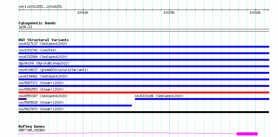Viewport: 278px width, 137px height.
Task: Select the short purple bar under nsv6550387
Action: click(22, 99)
